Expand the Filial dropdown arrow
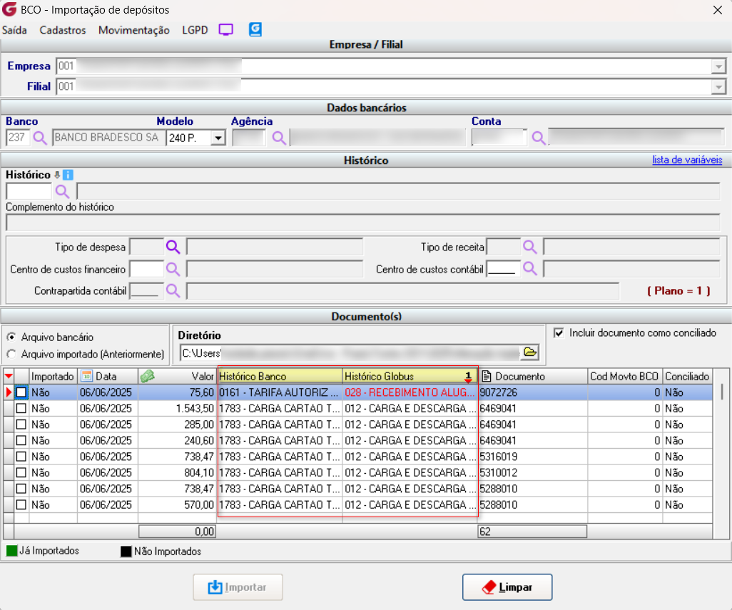The height and width of the screenshot is (610, 732). [x=718, y=87]
